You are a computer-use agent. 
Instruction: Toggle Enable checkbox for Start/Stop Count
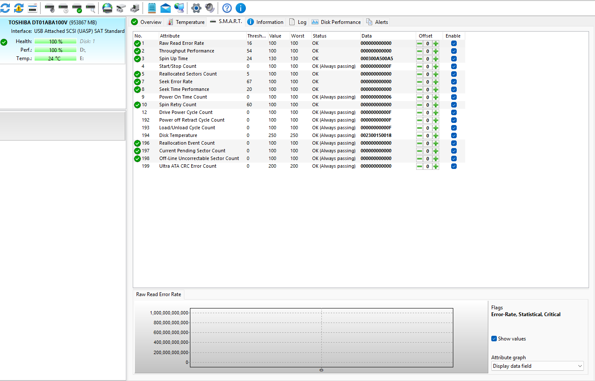coord(454,67)
